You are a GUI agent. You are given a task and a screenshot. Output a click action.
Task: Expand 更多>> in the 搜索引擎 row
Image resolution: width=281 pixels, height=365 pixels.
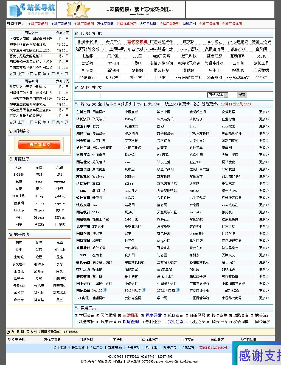264,126
